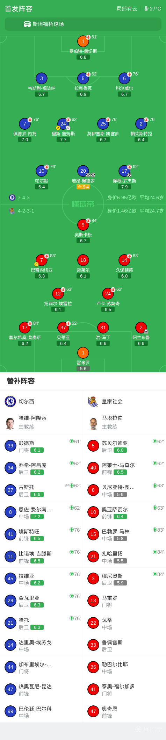166x740 pixels.
Task: Open coach 哈维-阿隆索 profile photo
Action: coord(10,423)
